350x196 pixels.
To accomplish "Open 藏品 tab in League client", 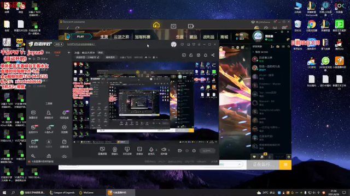I will tap(193, 37).
